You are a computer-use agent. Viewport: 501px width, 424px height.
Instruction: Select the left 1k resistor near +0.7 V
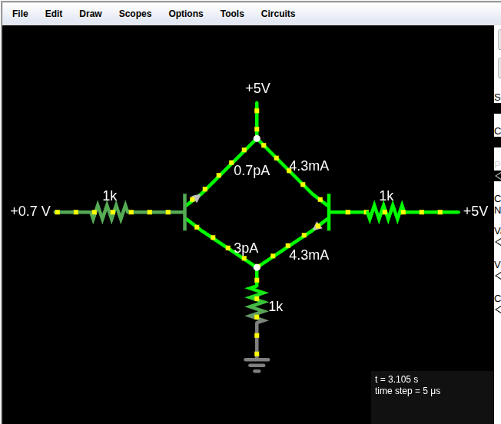[x=110, y=212]
